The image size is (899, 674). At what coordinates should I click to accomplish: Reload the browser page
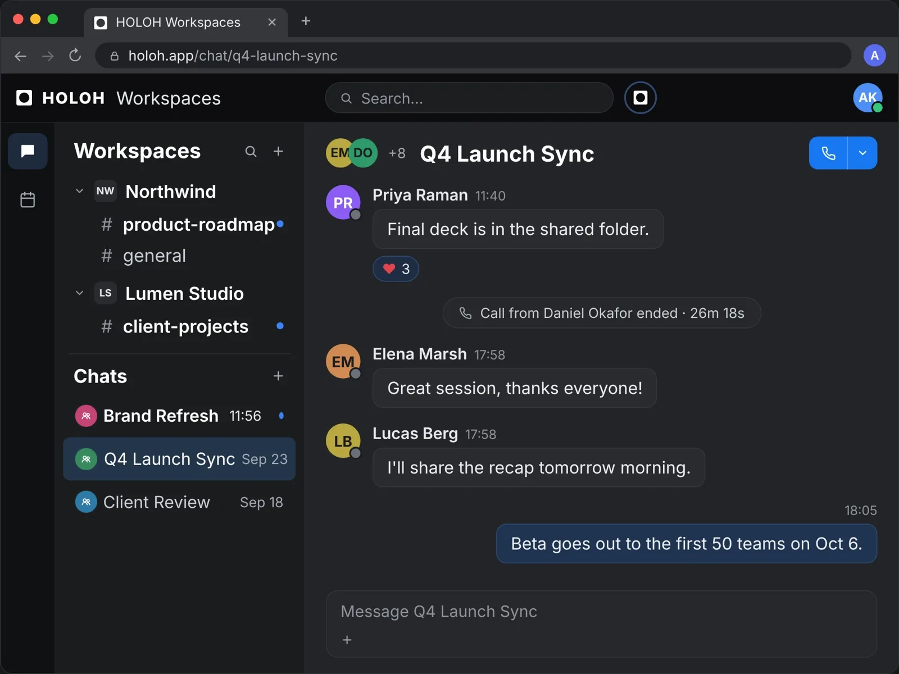pyautogui.click(x=75, y=56)
